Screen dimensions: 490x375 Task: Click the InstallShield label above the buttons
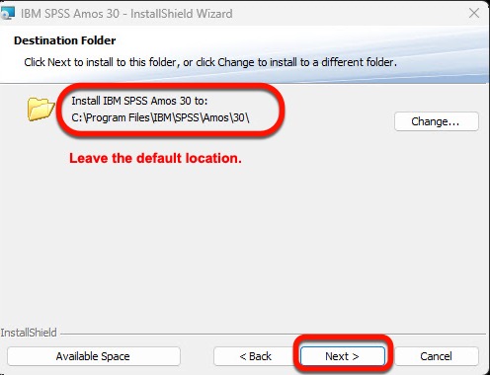coord(29,333)
